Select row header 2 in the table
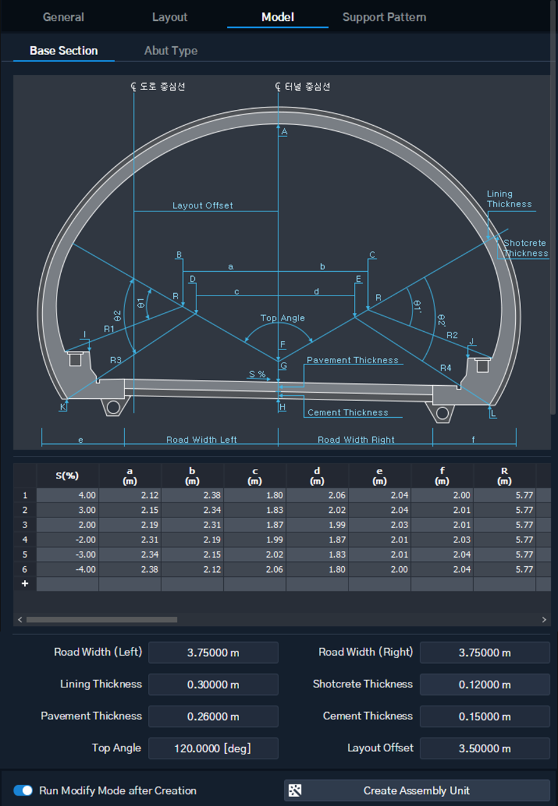 (25, 510)
